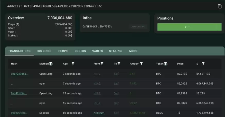Follow the Arbitrum link in Deposit row
This screenshot has height=117, width=225.
coord(99,113)
